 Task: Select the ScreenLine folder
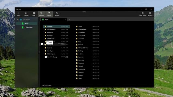[88, 57]
